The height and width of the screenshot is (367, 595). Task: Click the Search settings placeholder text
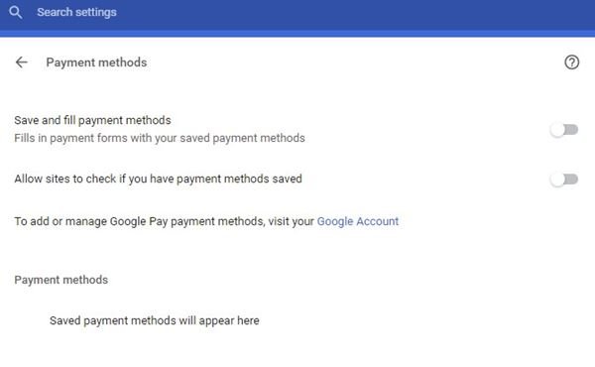click(76, 12)
